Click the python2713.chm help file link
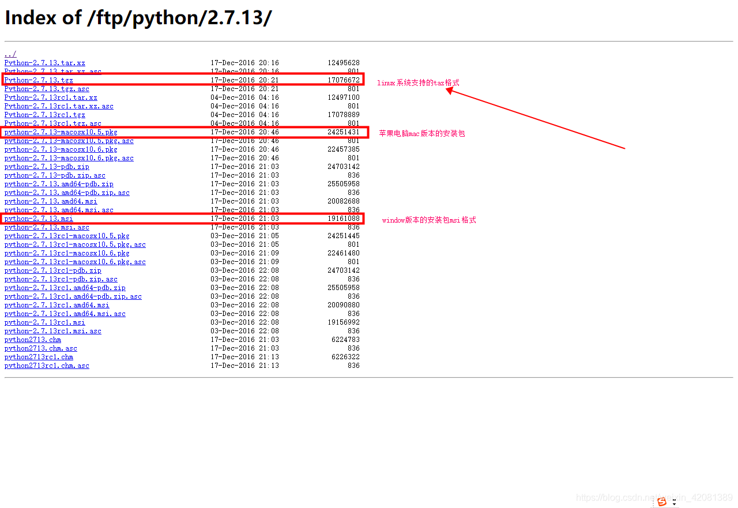Image resolution: width=738 pixels, height=508 pixels. coord(32,340)
